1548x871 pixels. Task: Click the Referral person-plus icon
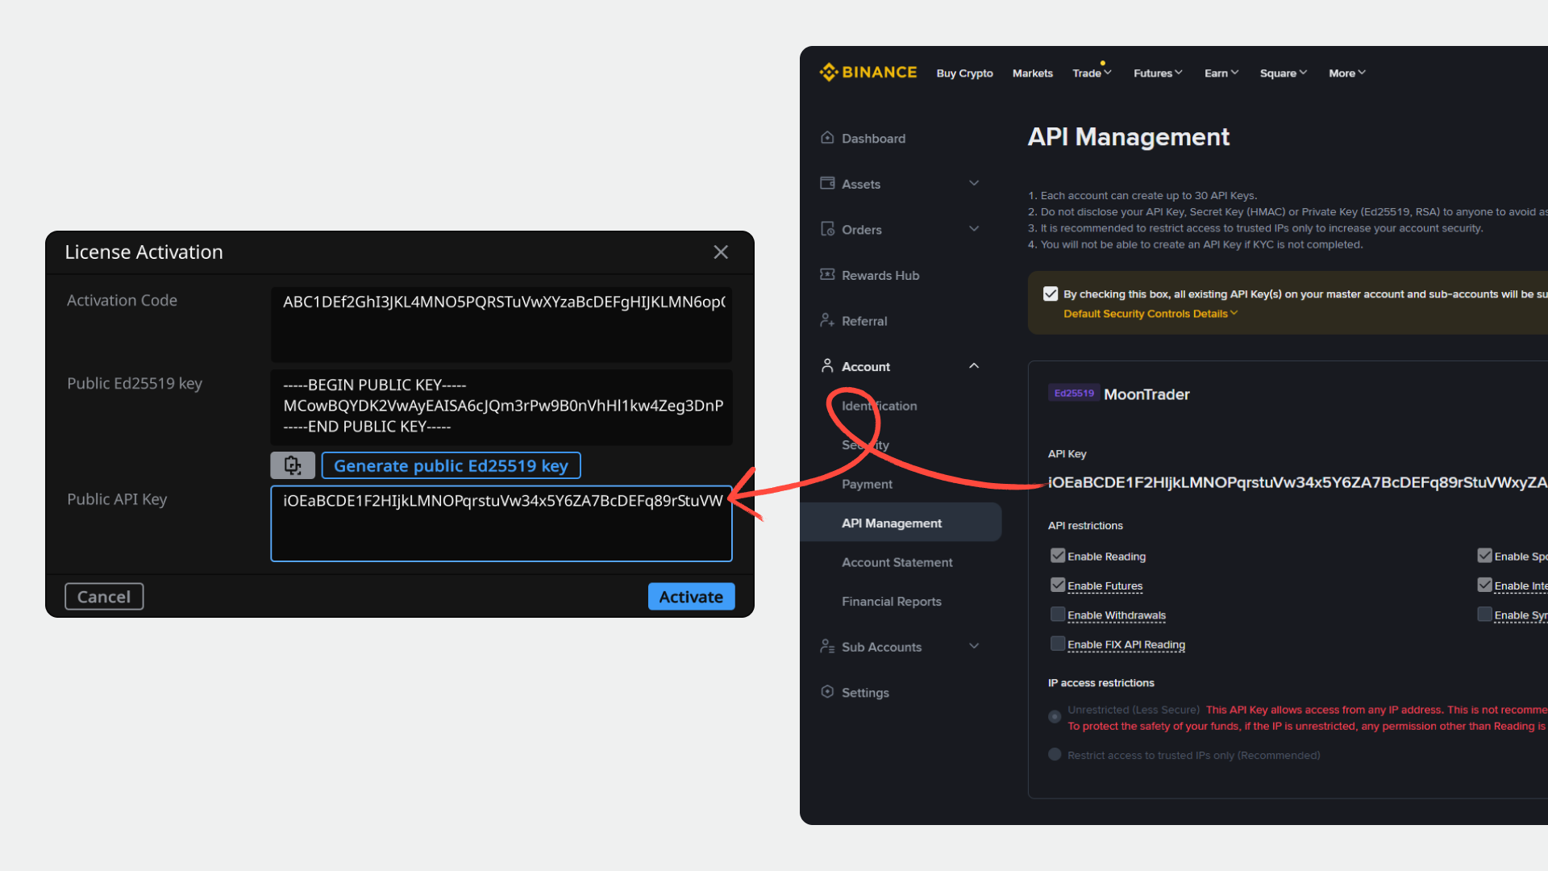(827, 321)
